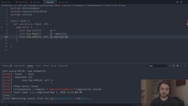
Task: Click '-apply(e)' expression on line 9
Action: tap(61, 34)
